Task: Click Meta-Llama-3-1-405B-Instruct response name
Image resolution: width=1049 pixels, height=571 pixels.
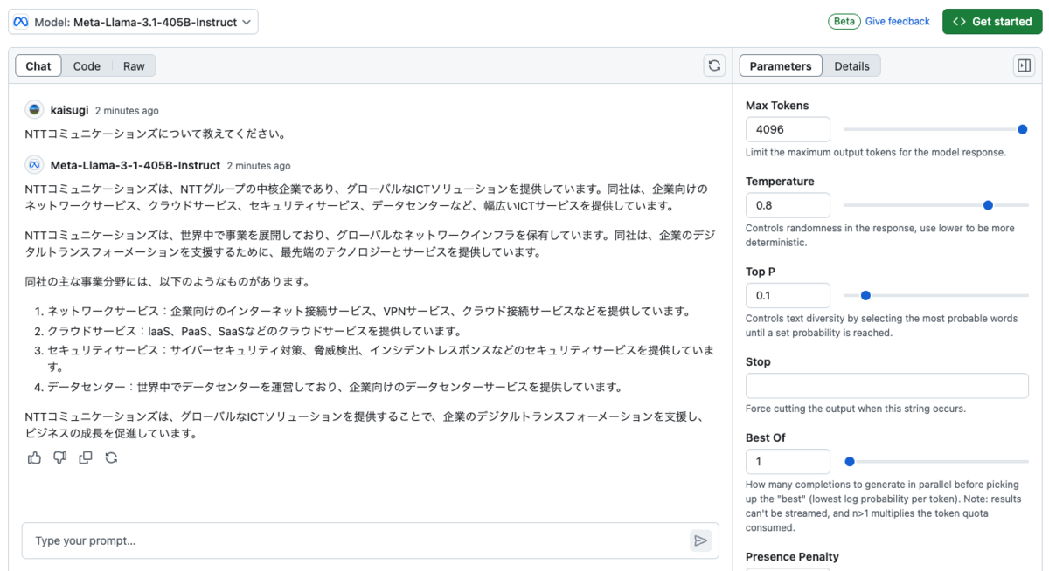Action: click(x=135, y=165)
